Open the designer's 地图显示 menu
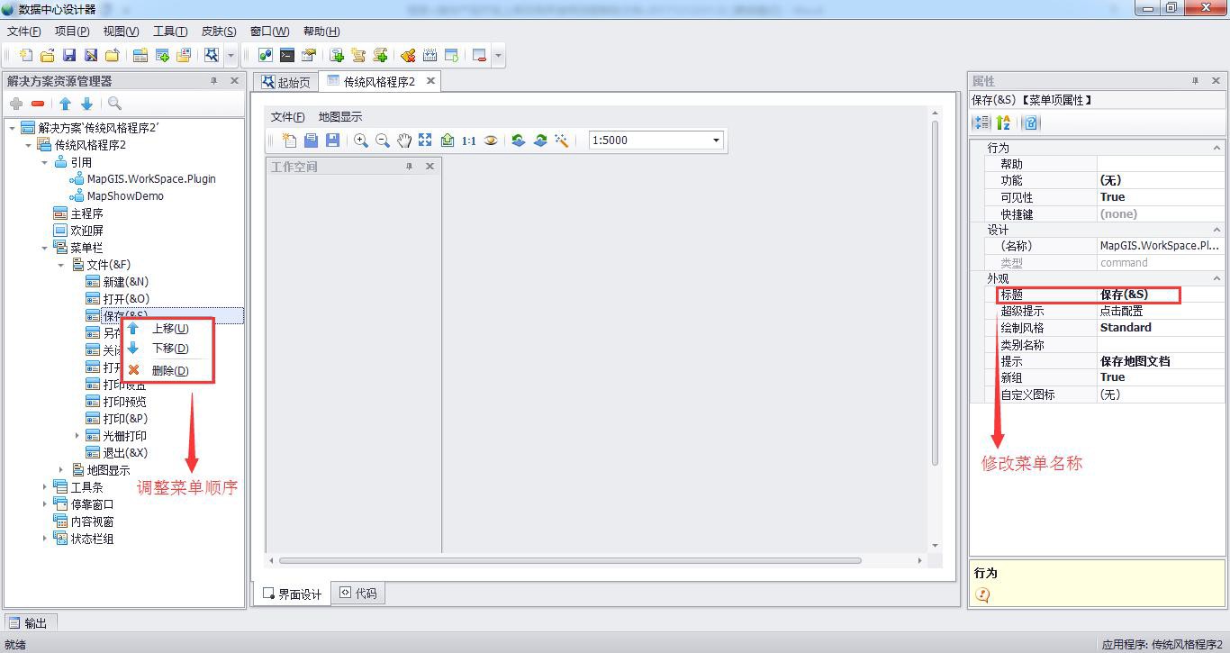The height and width of the screenshot is (653, 1230). coord(340,117)
